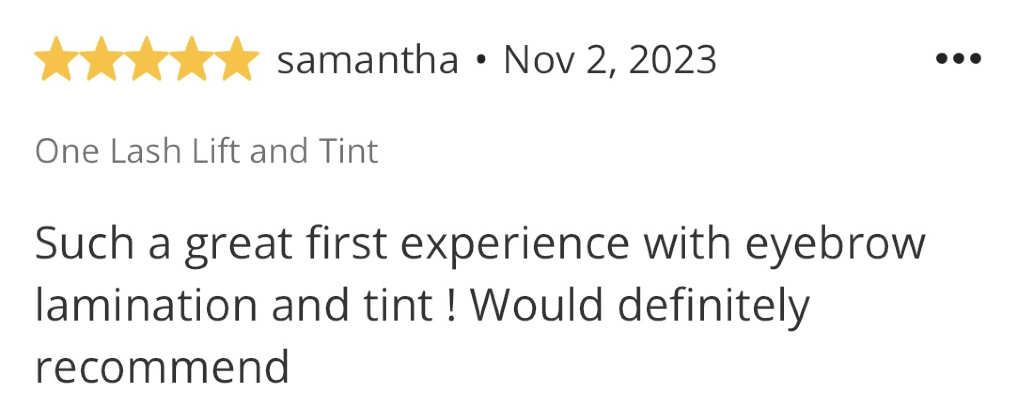Click the word 'lamination' in the review
Image resolution: width=1018 pixels, height=408 pixels.
(x=147, y=304)
